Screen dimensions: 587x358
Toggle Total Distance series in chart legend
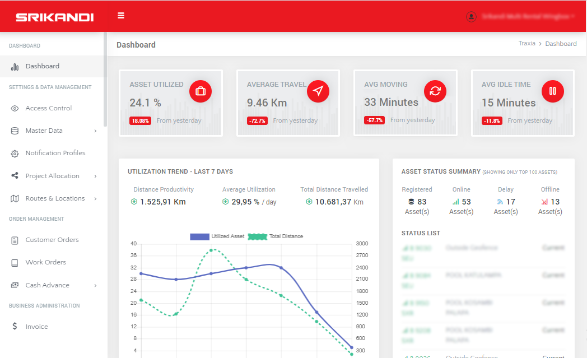tap(276, 236)
